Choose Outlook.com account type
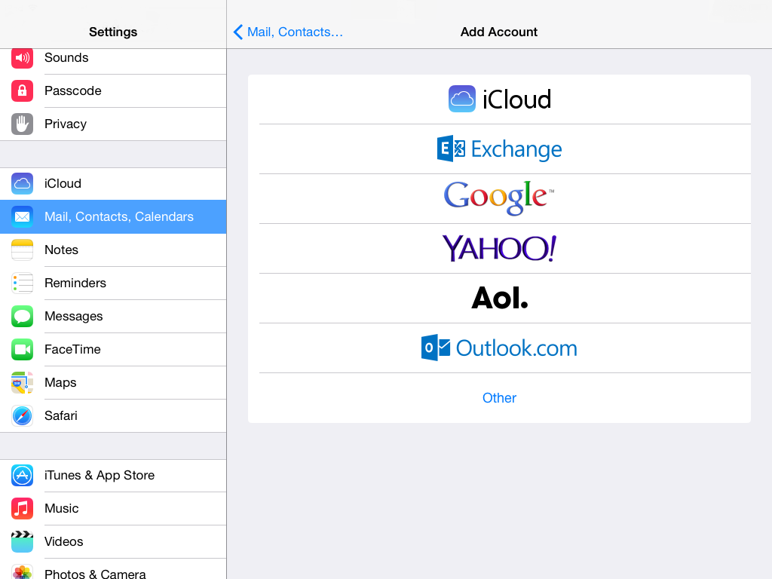The image size is (772, 579). pos(499,348)
